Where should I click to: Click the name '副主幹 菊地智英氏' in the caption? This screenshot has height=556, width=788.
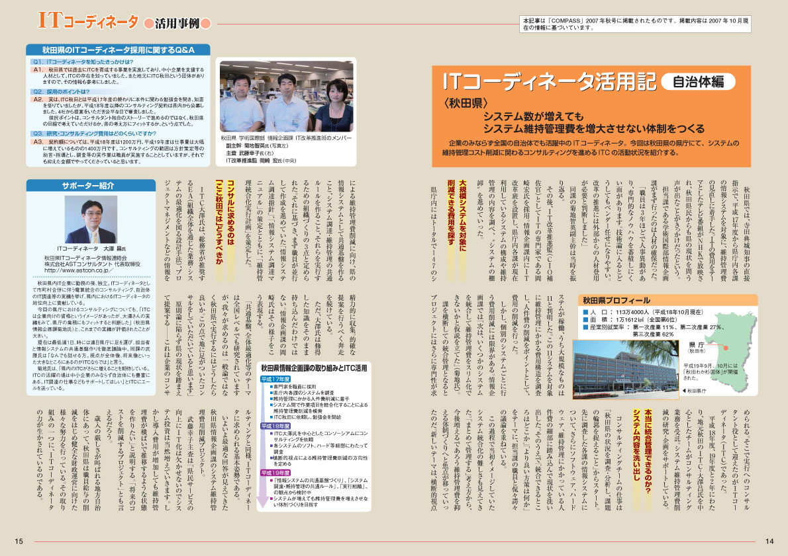coord(247,145)
